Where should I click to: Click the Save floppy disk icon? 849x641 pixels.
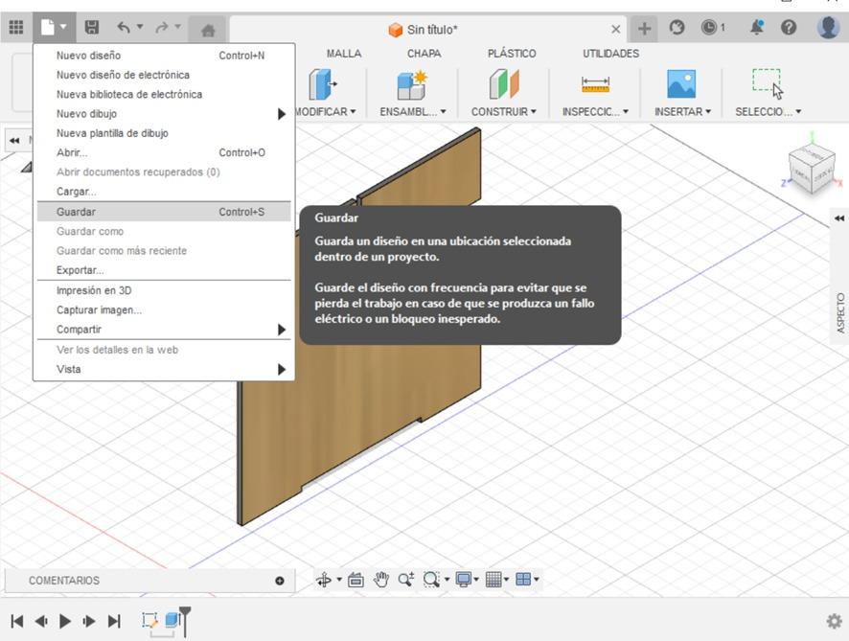click(x=92, y=27)
